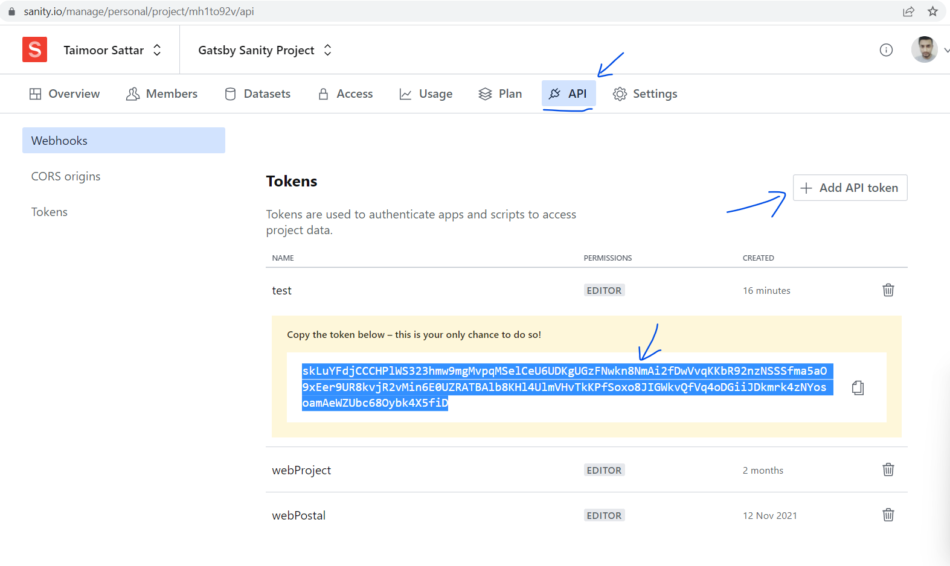The height and width of the screenshot is (566, 950).
Task: Click the 'Copy the token below' notice text
Action: point(414,334)
